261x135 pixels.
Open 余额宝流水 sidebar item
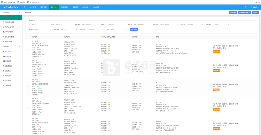[11, 66]
